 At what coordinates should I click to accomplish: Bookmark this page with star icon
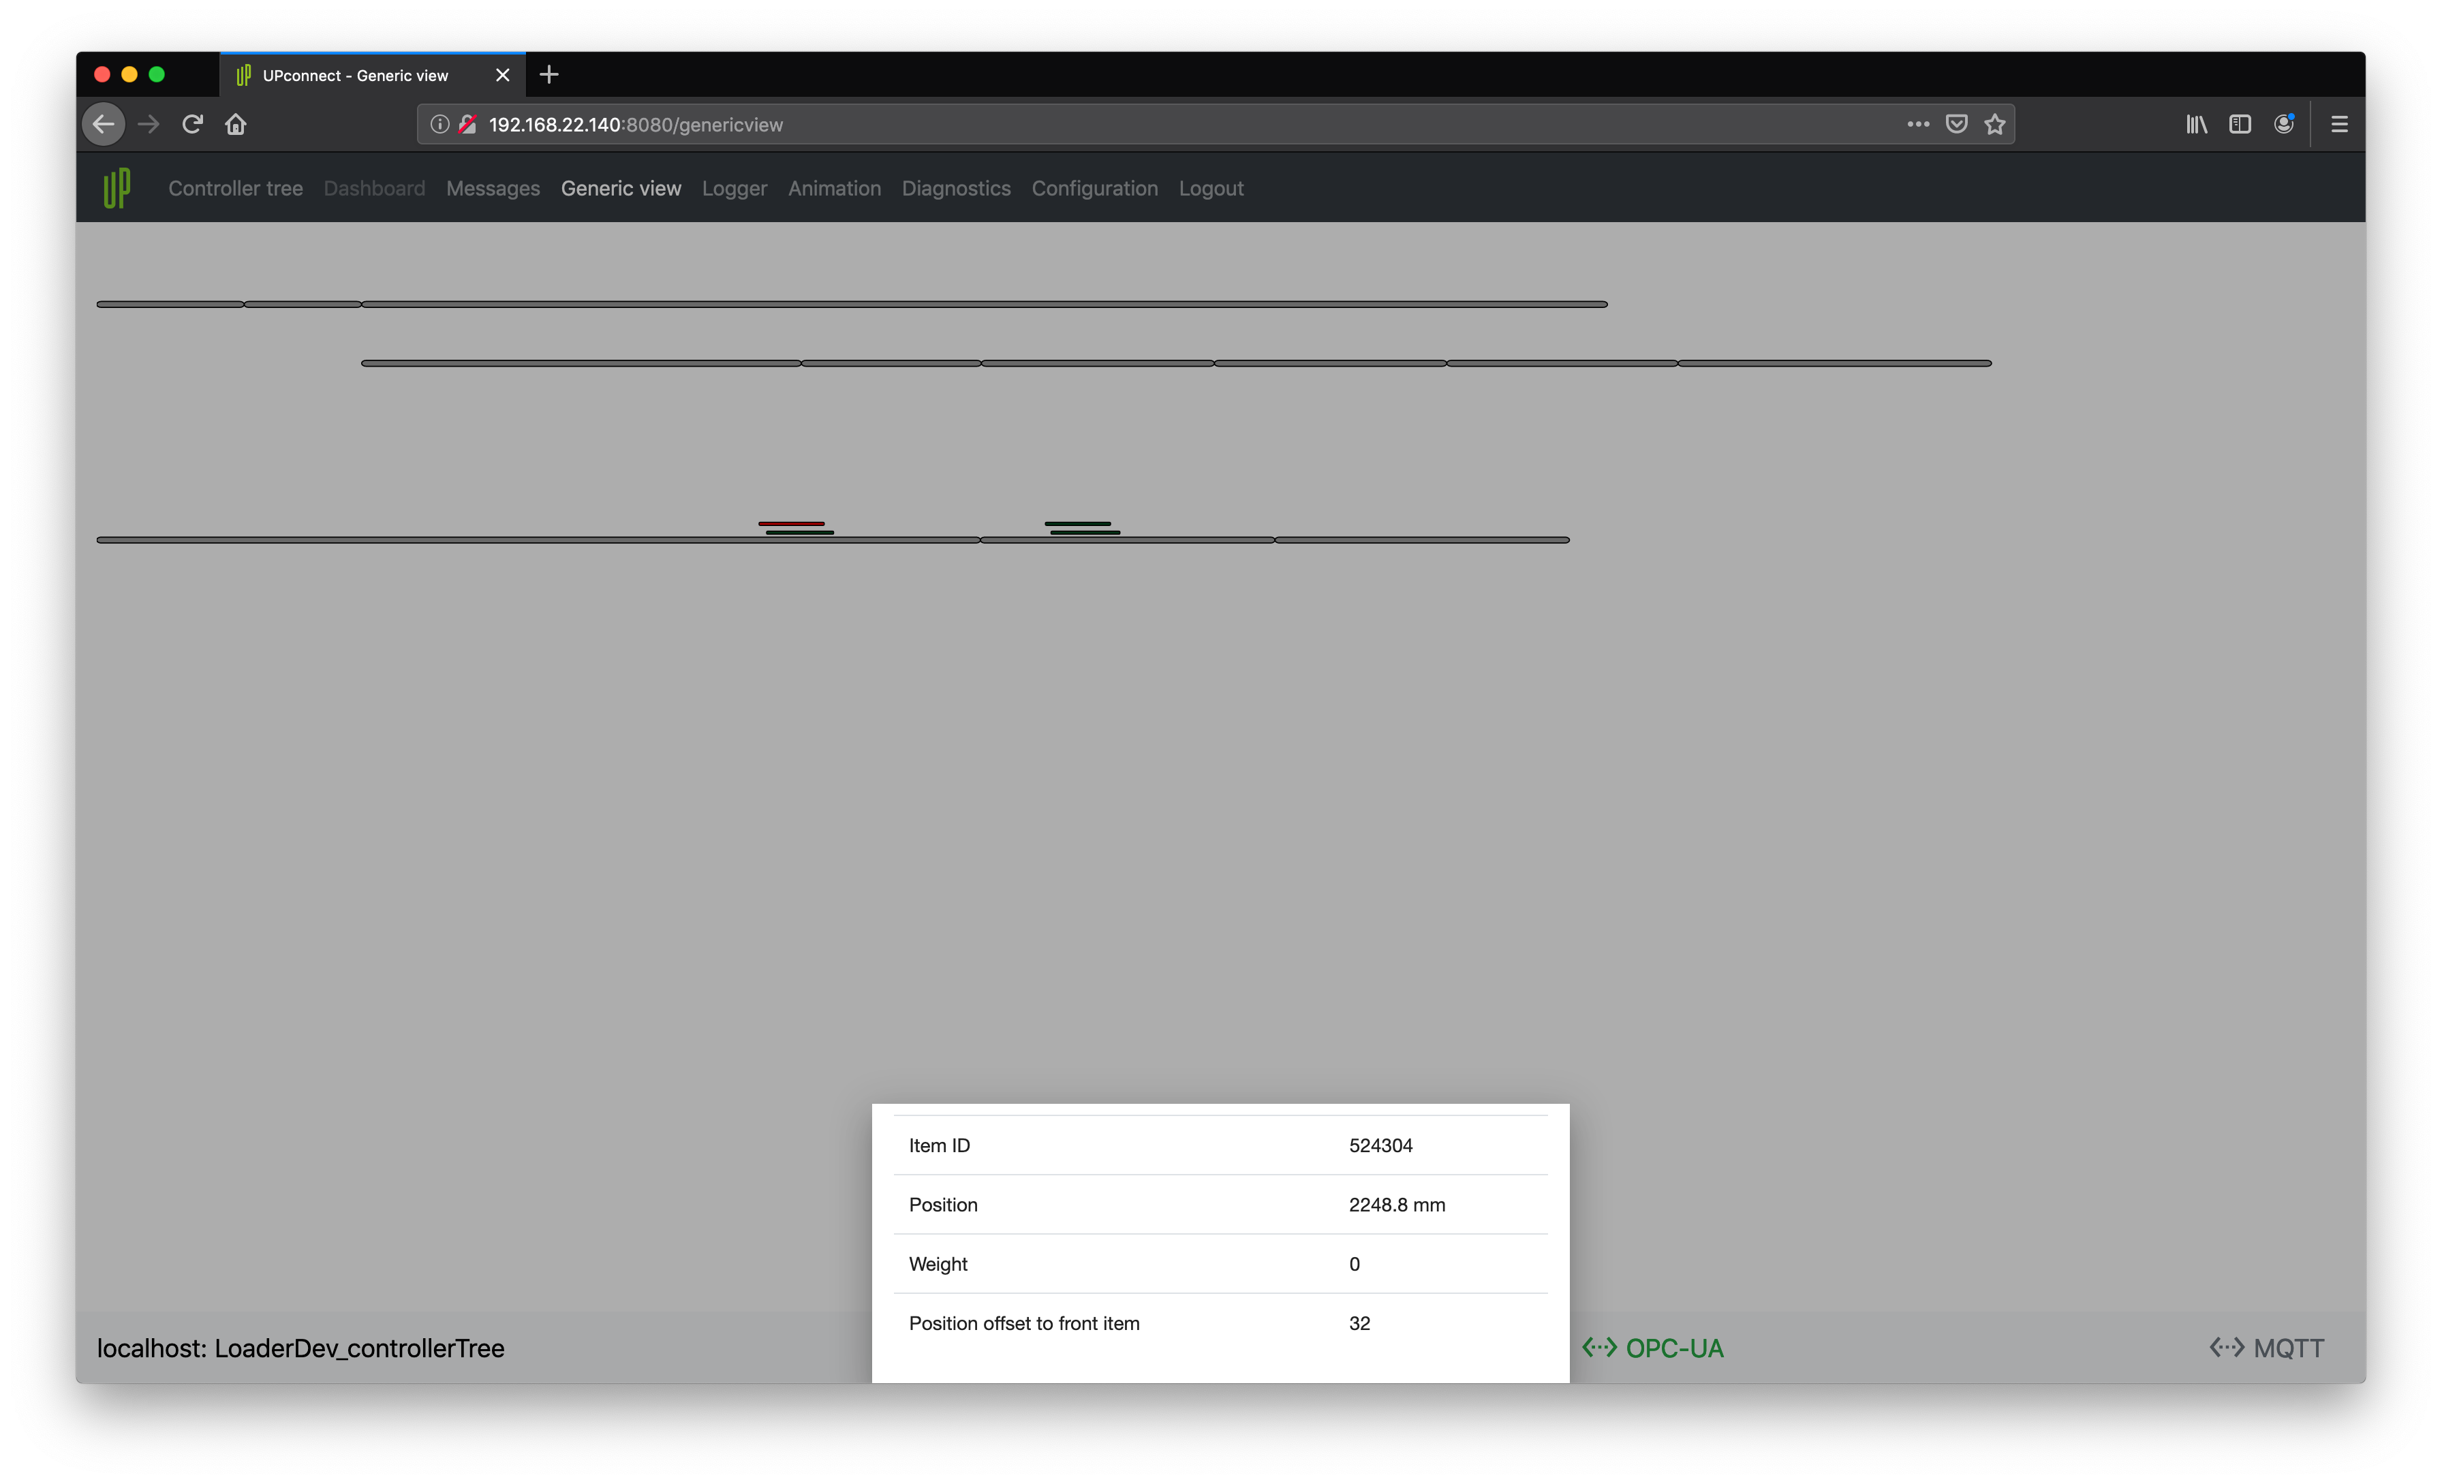1995,124
